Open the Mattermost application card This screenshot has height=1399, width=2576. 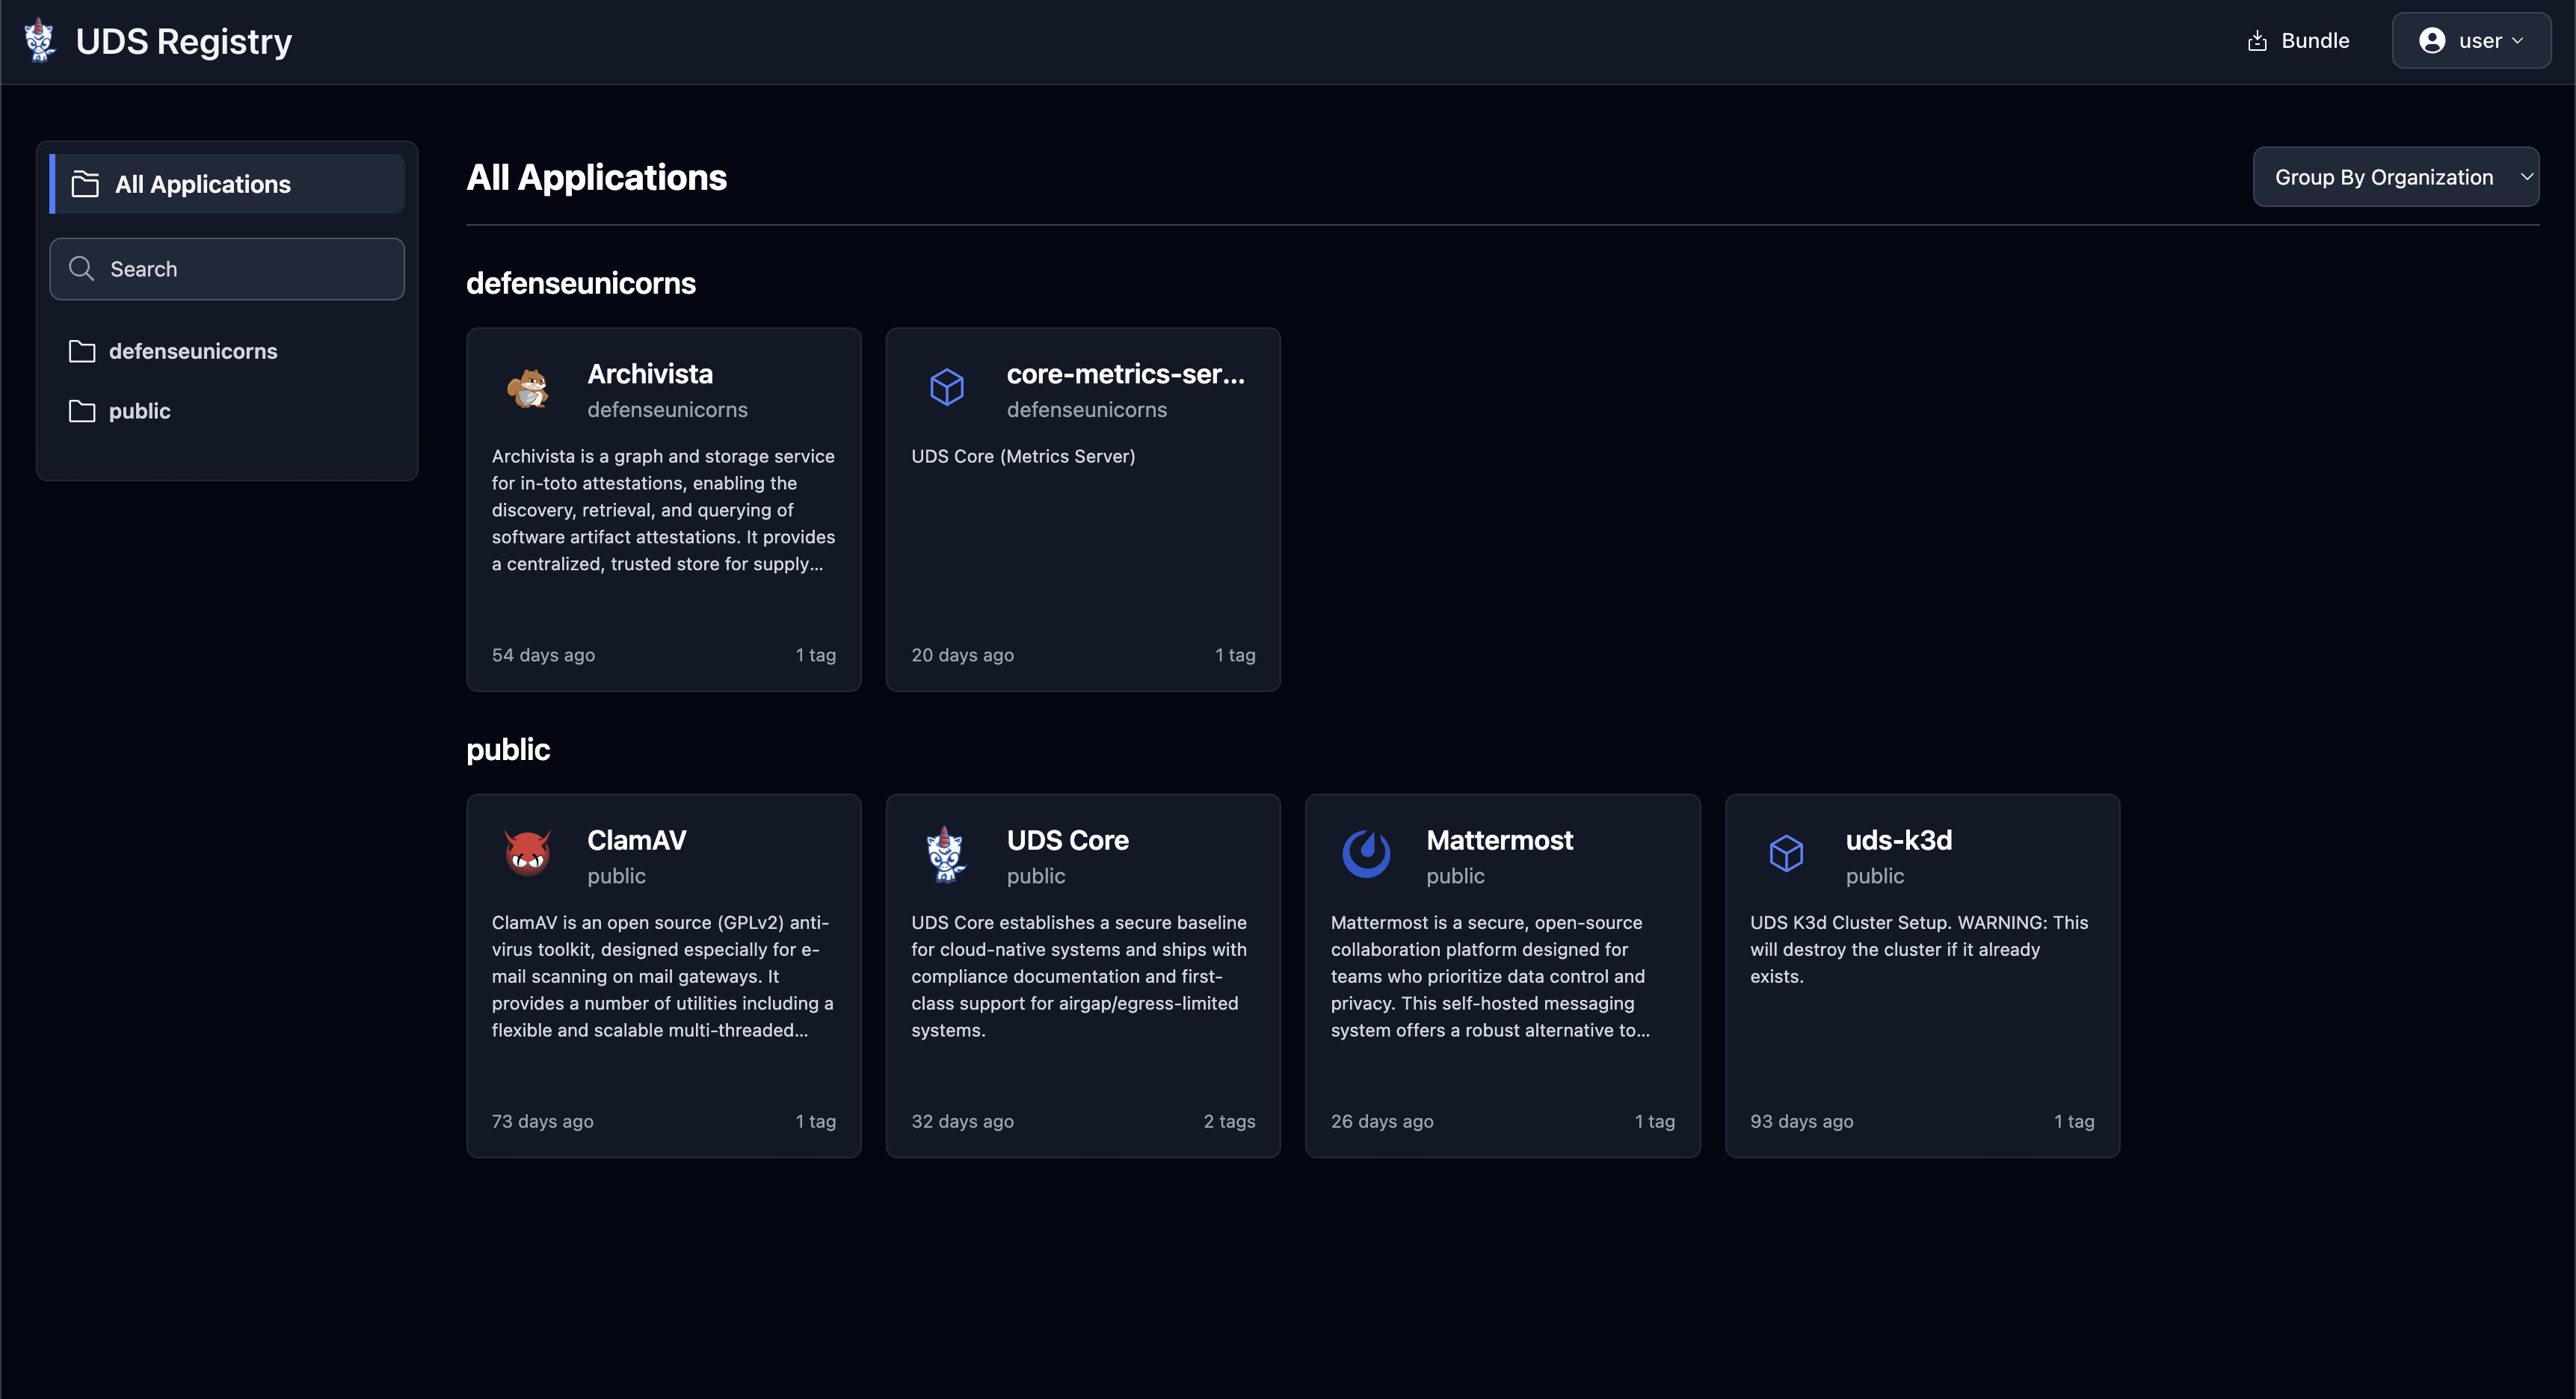pos(1502,975)
